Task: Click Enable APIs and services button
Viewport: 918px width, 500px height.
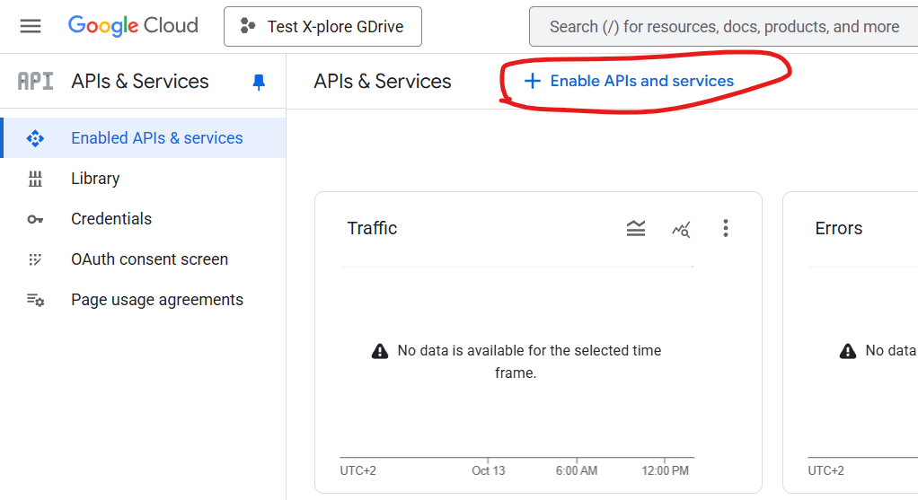Action: (641, 81)
